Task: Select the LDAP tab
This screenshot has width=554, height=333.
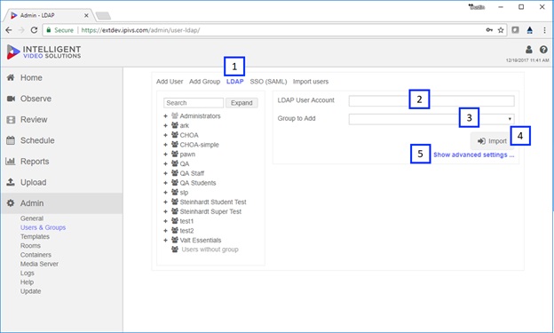Action: [235, 82]
